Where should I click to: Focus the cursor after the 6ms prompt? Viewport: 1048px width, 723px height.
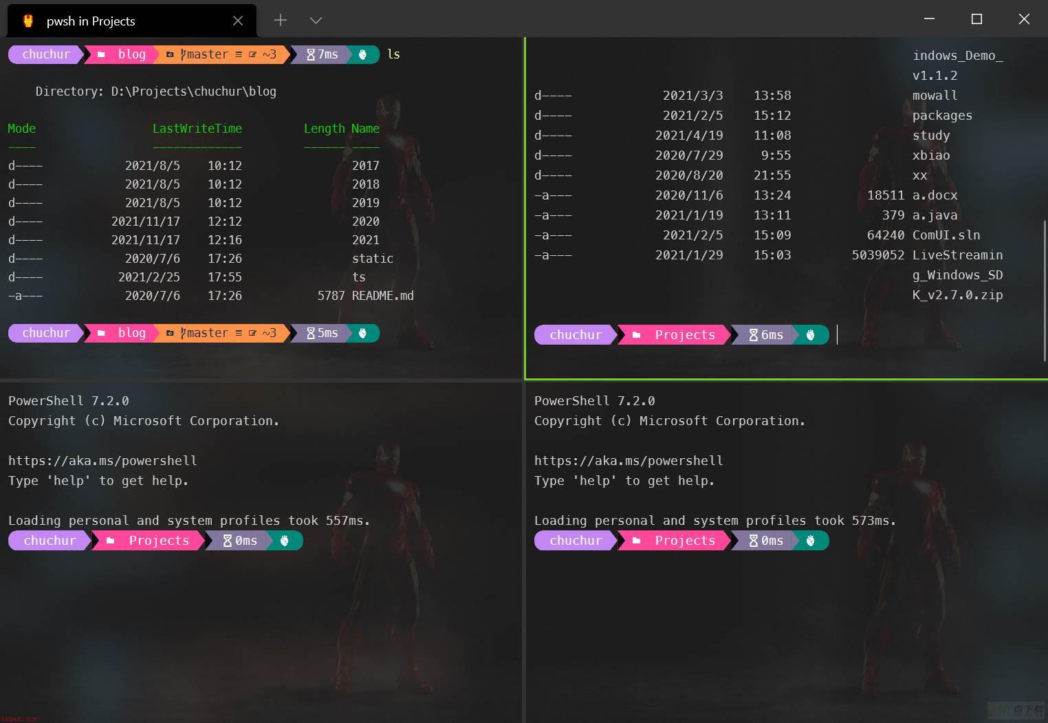(837, 335)
